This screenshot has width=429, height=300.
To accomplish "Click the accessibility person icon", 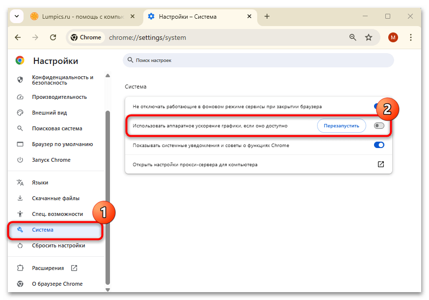I will (x=20, y=214).
